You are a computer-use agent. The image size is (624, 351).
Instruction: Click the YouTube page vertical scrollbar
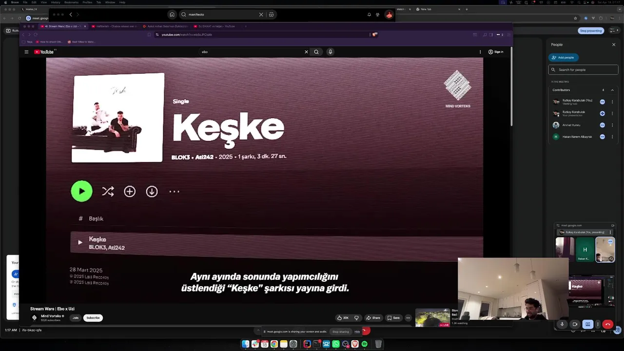[x=511, y=87]
